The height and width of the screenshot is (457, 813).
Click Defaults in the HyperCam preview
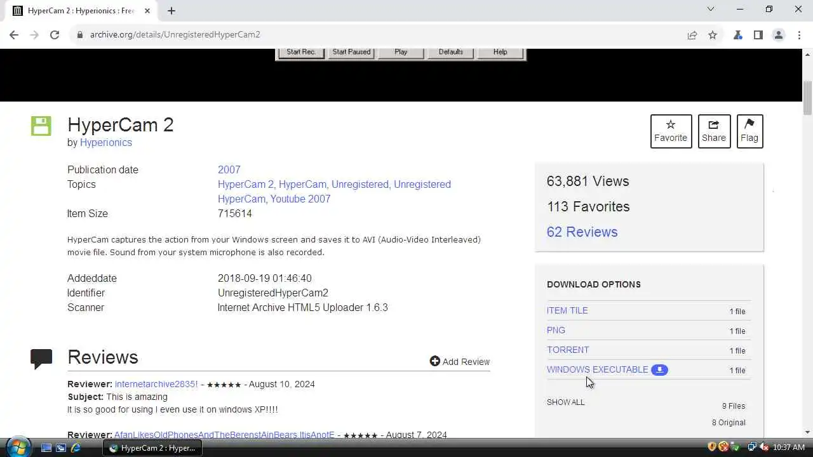pos(450,52)
